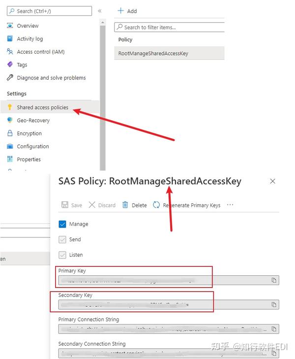Open Geo-Recovery settings
The width and height of the screenshot is (295, 359).
pyautogui.click(x=33, y=120)
